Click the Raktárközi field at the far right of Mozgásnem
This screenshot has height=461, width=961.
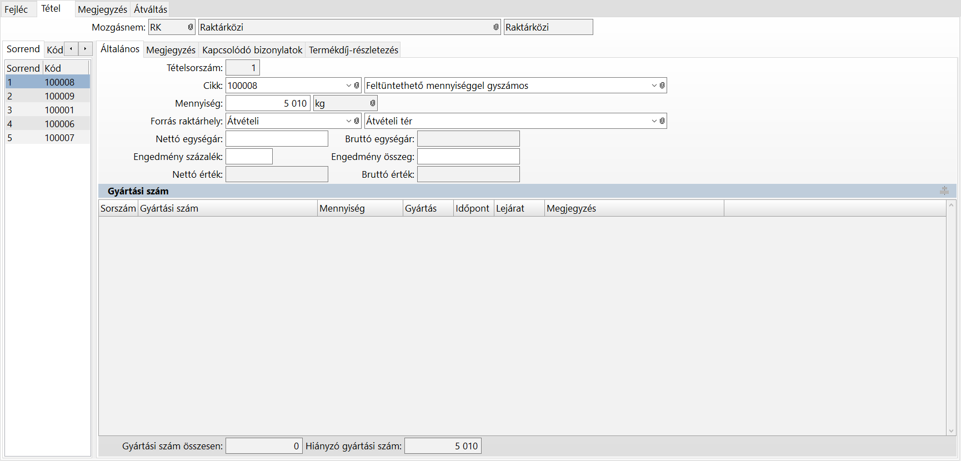[548, 27]
